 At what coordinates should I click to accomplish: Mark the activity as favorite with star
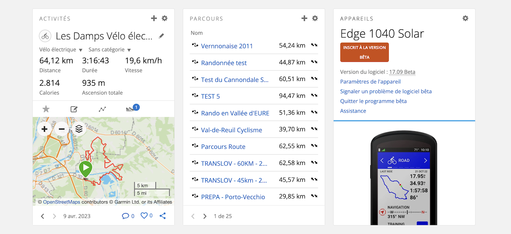point(46,109)
